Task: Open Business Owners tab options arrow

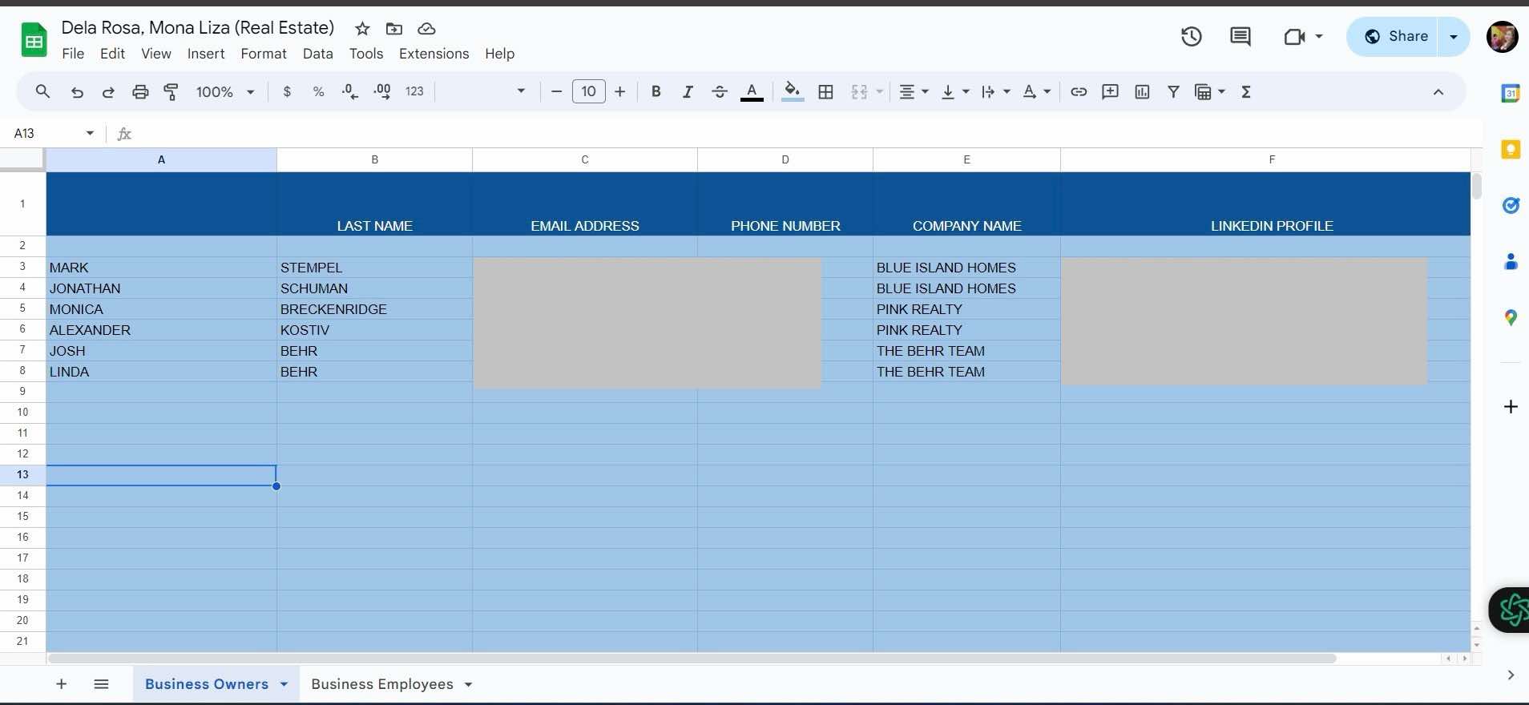Action: 284,684
